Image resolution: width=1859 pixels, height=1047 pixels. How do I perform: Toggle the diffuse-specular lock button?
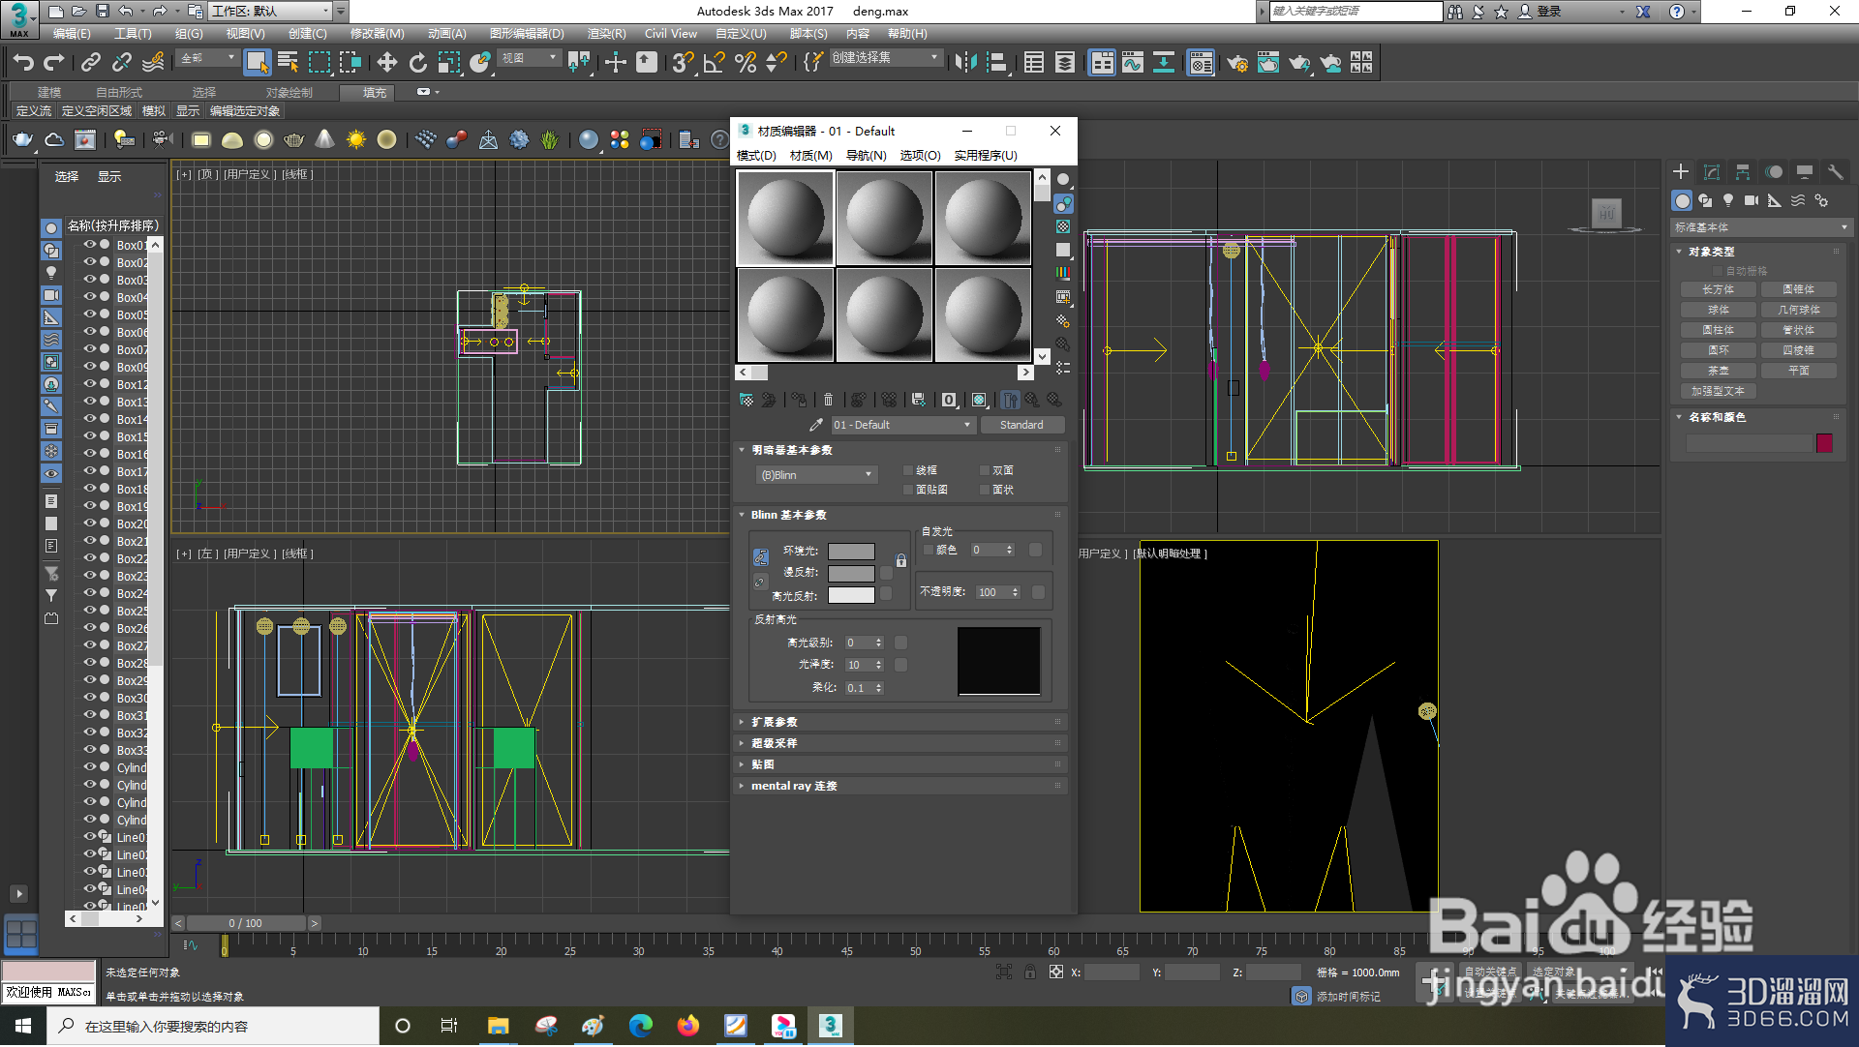(761, 582)
